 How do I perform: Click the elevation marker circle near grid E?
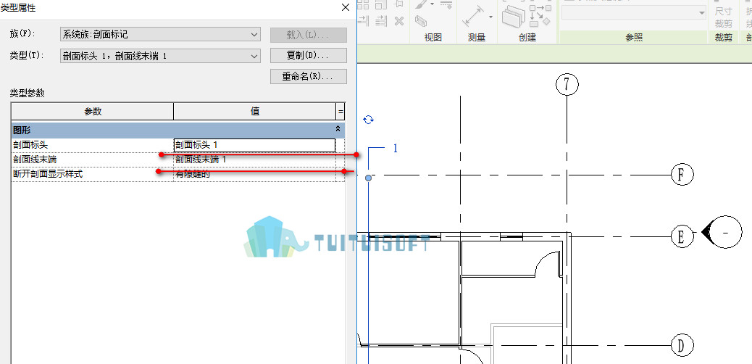pos(726,233)
